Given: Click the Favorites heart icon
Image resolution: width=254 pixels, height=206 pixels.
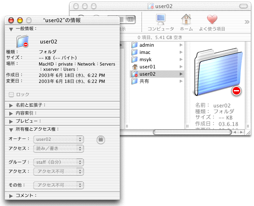Looking at the screenshot, I should [x=212, y=19].
